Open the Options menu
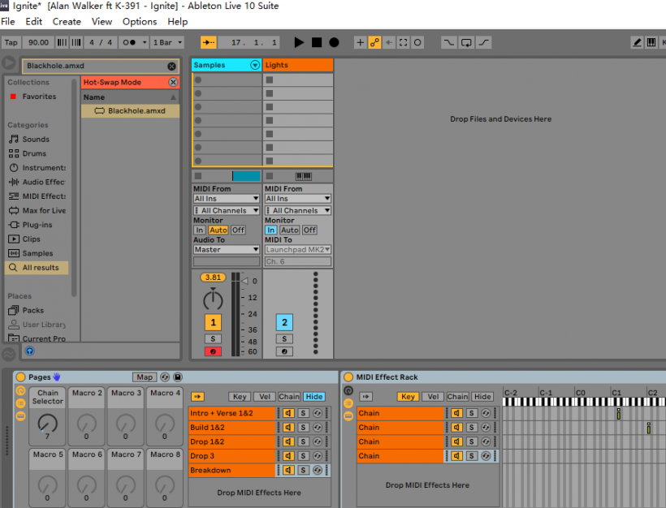666x508 pixels. pos(140,22)
